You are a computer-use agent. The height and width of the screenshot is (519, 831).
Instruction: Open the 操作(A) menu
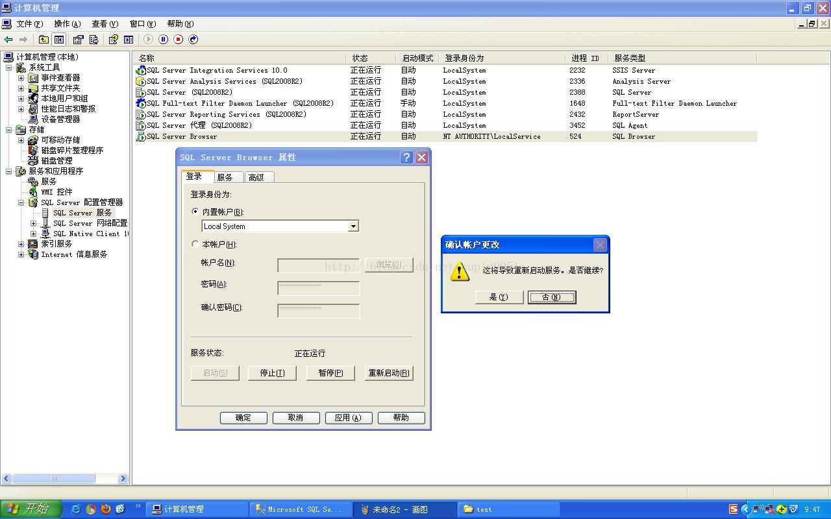click(67, 24)
